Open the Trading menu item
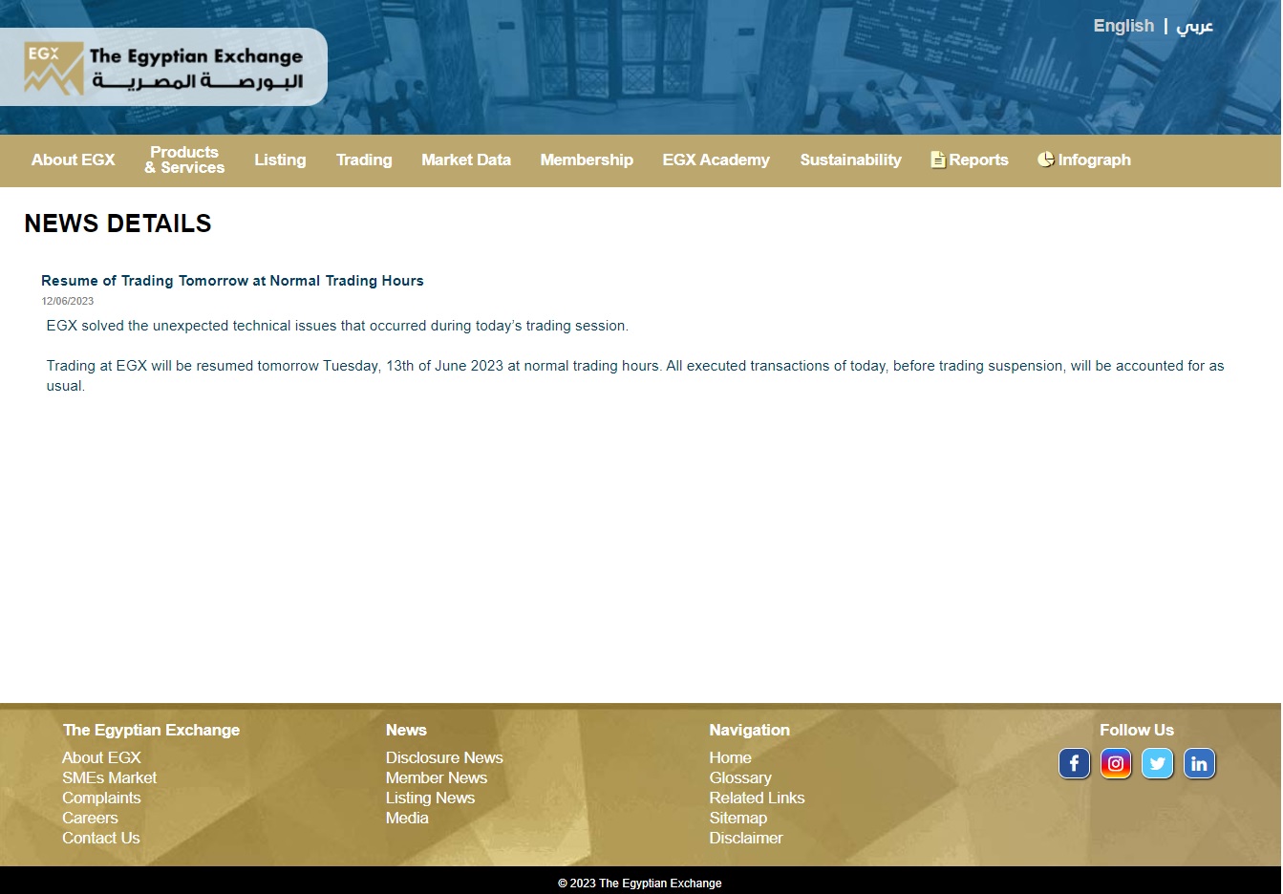This screenshot has height=894, width=1283. (x=364, y=160)
